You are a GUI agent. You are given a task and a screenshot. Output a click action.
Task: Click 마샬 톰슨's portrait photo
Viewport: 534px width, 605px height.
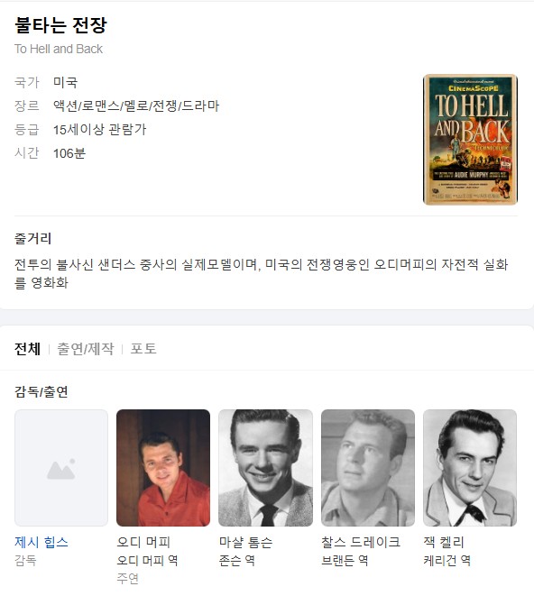pyautogui.click(x=266, y=468)
